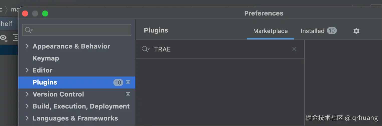
Task: Toggle the eye visibility icon
Action: 3,38
